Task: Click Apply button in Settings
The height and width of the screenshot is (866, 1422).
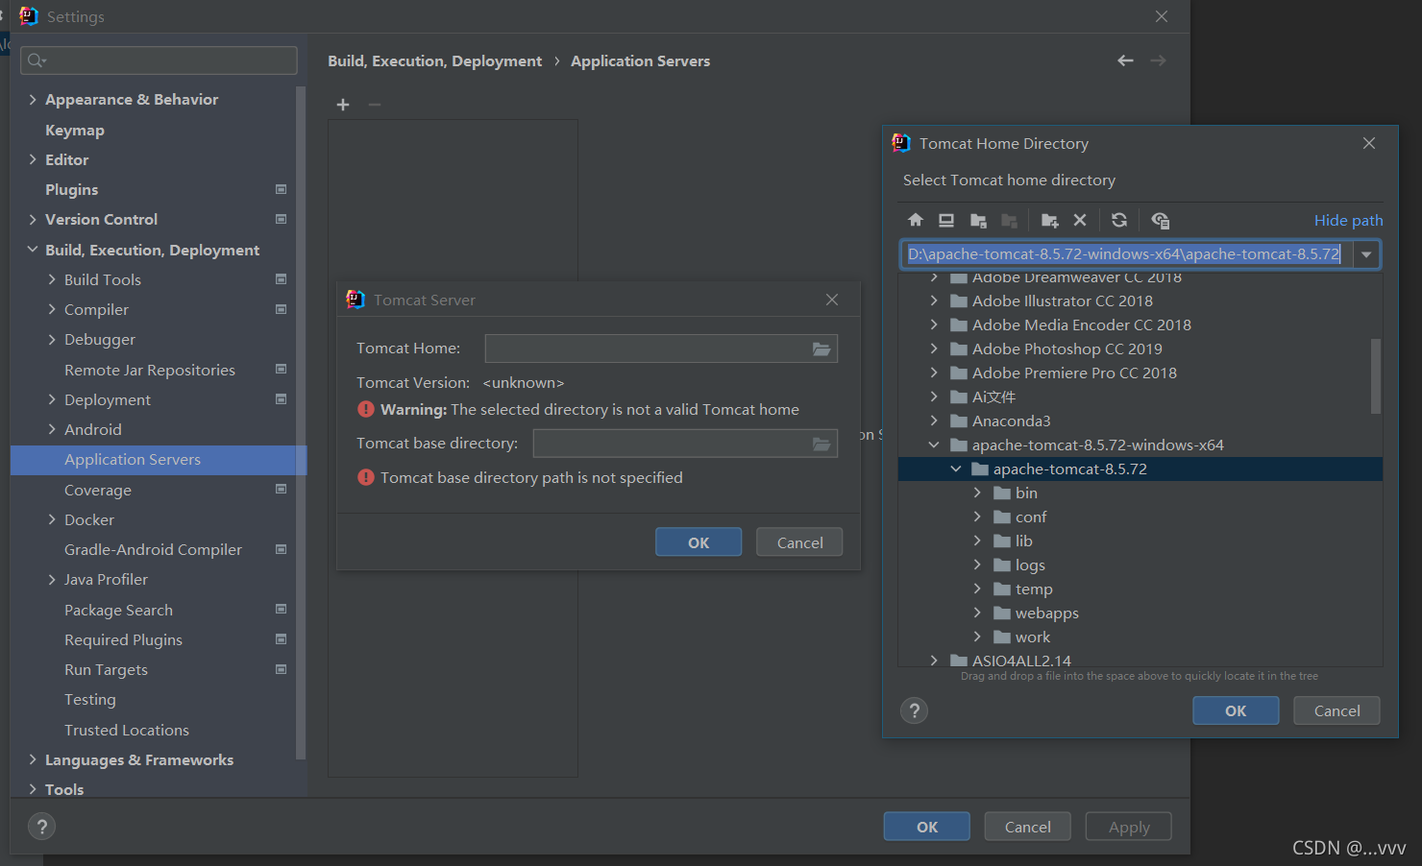Action: [x=1129, y=827]
